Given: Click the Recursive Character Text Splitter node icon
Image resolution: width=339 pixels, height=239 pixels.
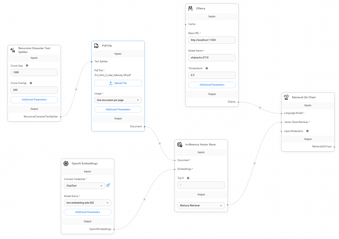Looking at the screenshot, I should (x=13, y=50).
